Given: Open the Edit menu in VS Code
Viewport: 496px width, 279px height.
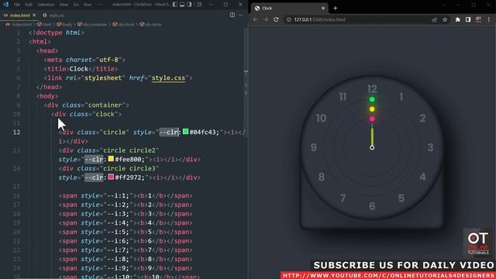Looking at the screenshot, I should pos(29,5).
